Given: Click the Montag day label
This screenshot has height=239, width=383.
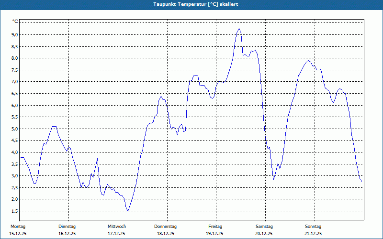Looking at the screenshot, I should point(18,227).
